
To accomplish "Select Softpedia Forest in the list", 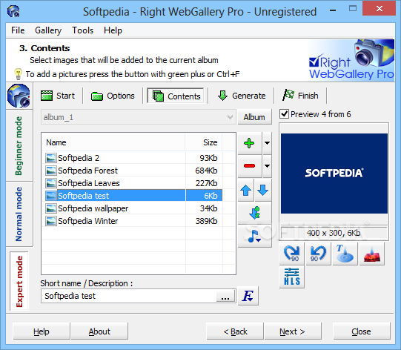I will [x=133, y=171].
